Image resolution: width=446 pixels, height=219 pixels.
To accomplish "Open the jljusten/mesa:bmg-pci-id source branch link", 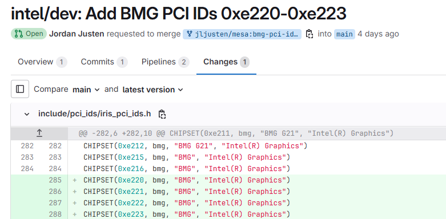I will [242, 34].
